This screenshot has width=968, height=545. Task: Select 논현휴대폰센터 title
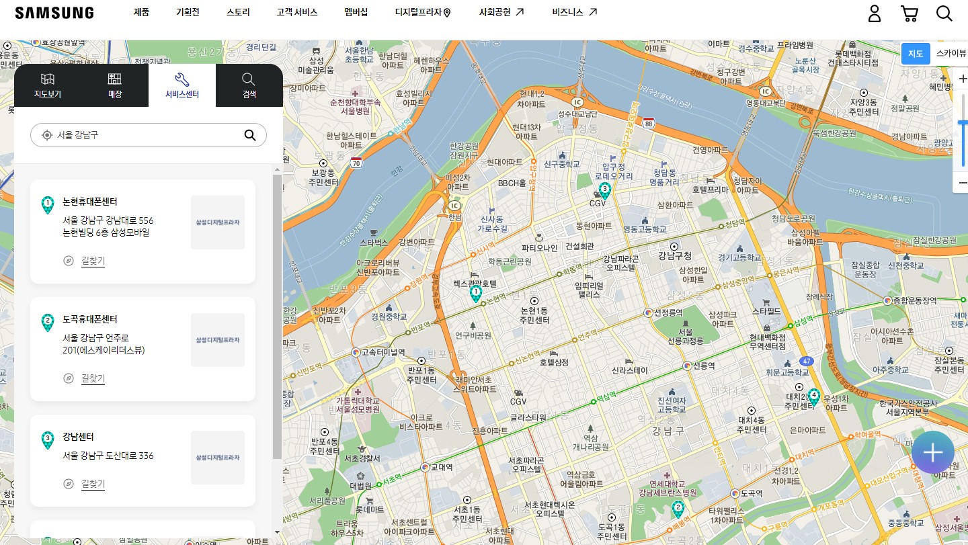[90, 202]
